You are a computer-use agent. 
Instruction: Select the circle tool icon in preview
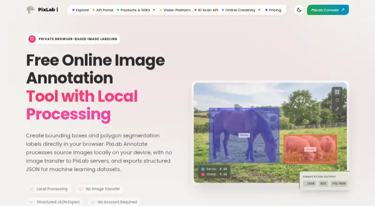pos(337,100)
